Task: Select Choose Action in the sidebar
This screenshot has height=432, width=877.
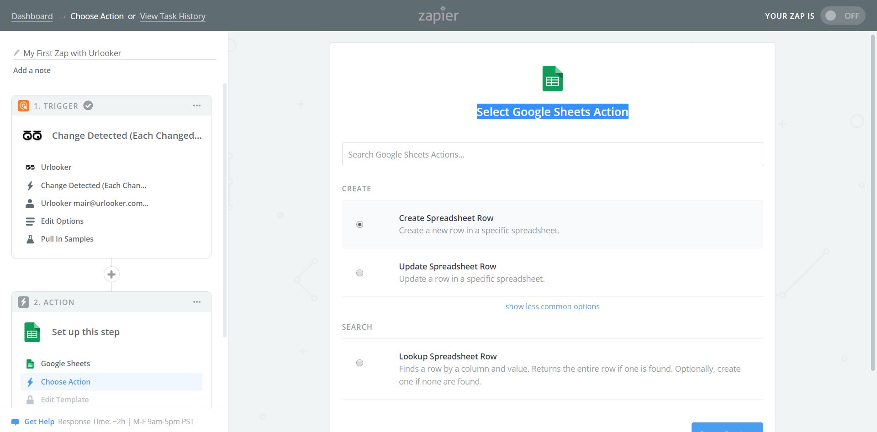Action: click(x=66, y=382)
